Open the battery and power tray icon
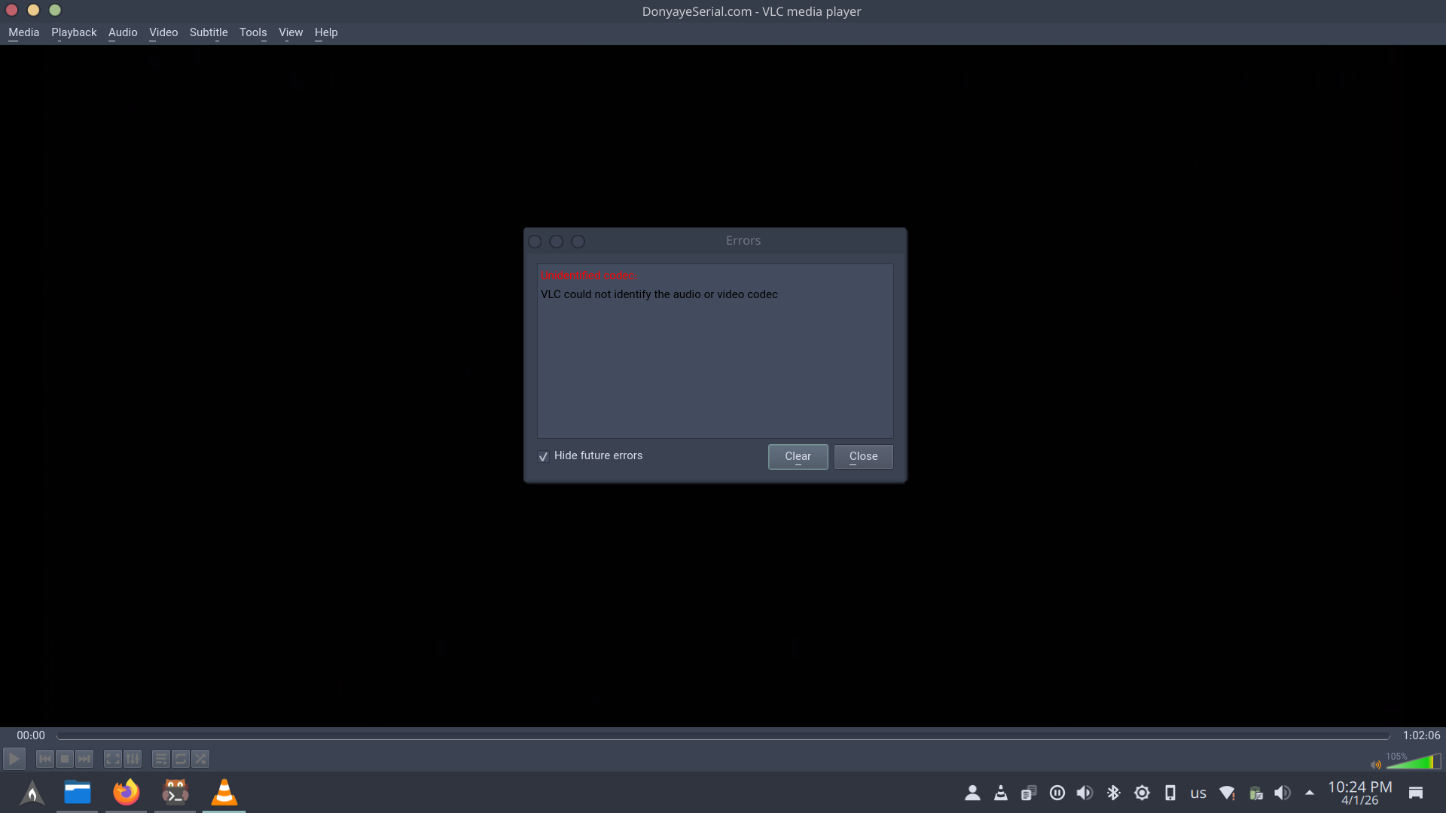Viewport: 1446px width, 813px height. [1255, 793]
